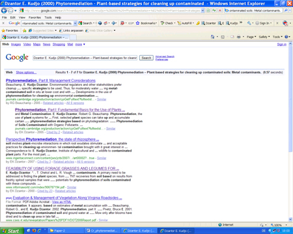Find the word Dzantor using the toolbar button
This screenshot has height=234, width=293.
208,23
